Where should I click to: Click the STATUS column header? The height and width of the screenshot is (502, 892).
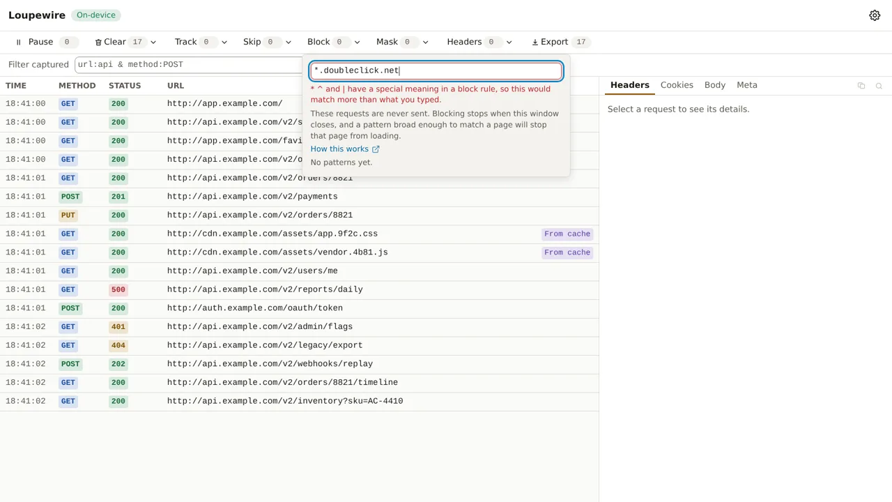125,86
